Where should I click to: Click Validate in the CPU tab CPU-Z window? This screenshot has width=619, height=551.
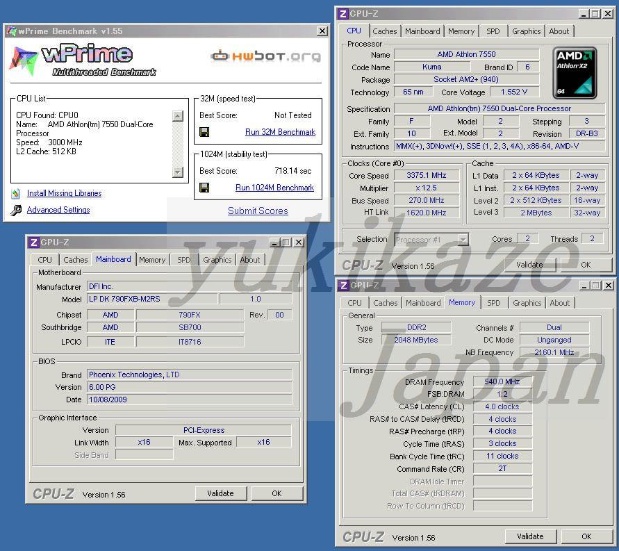[530, 265]
